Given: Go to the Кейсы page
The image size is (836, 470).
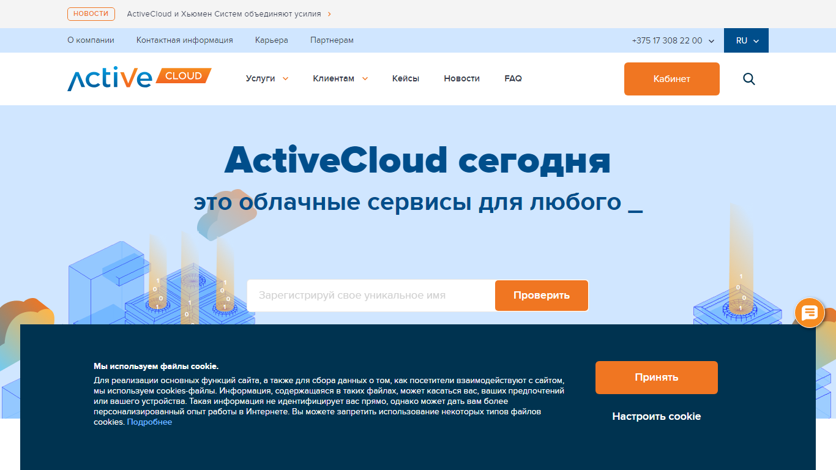Looking at the screenshot, I should pyautogui.click(x=406, y=78).
